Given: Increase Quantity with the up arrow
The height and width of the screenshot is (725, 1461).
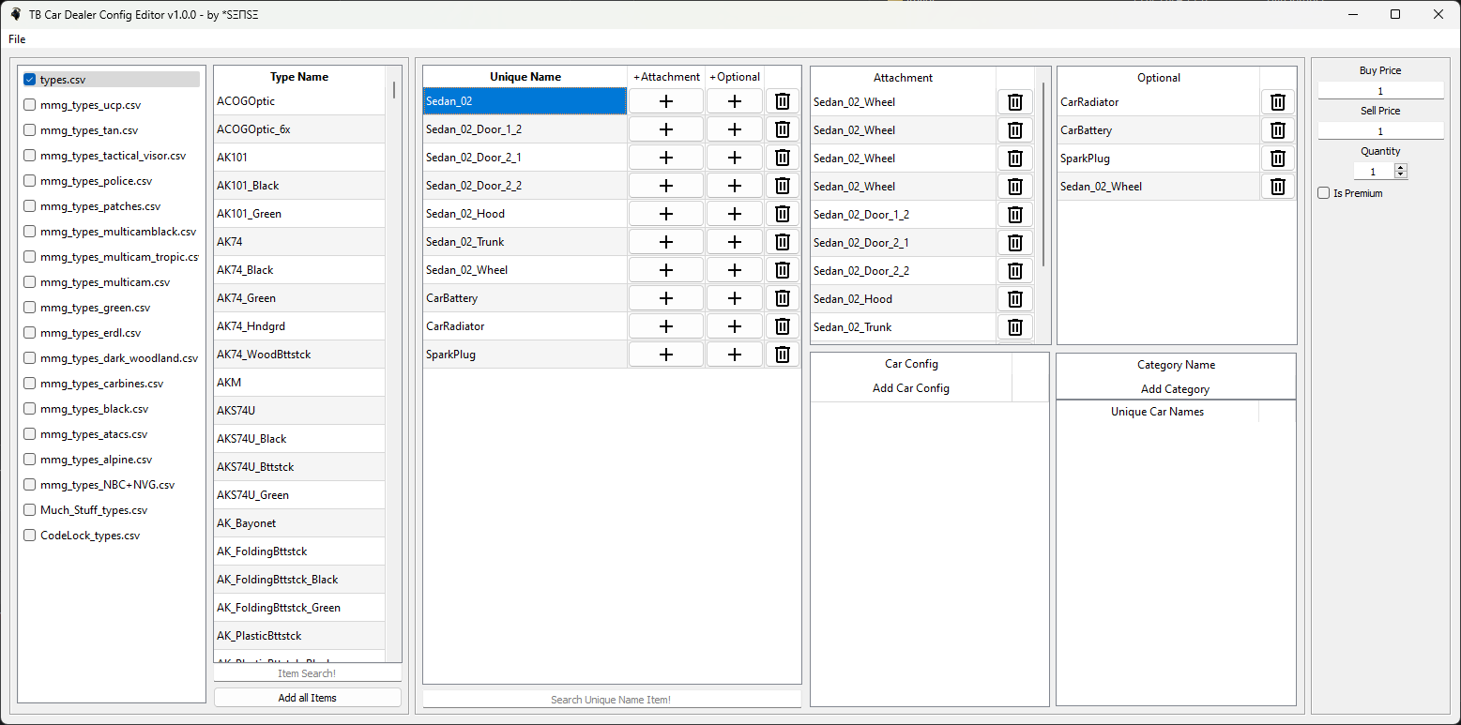Looking at the screenshot, I should click(x=1401, y=168).
